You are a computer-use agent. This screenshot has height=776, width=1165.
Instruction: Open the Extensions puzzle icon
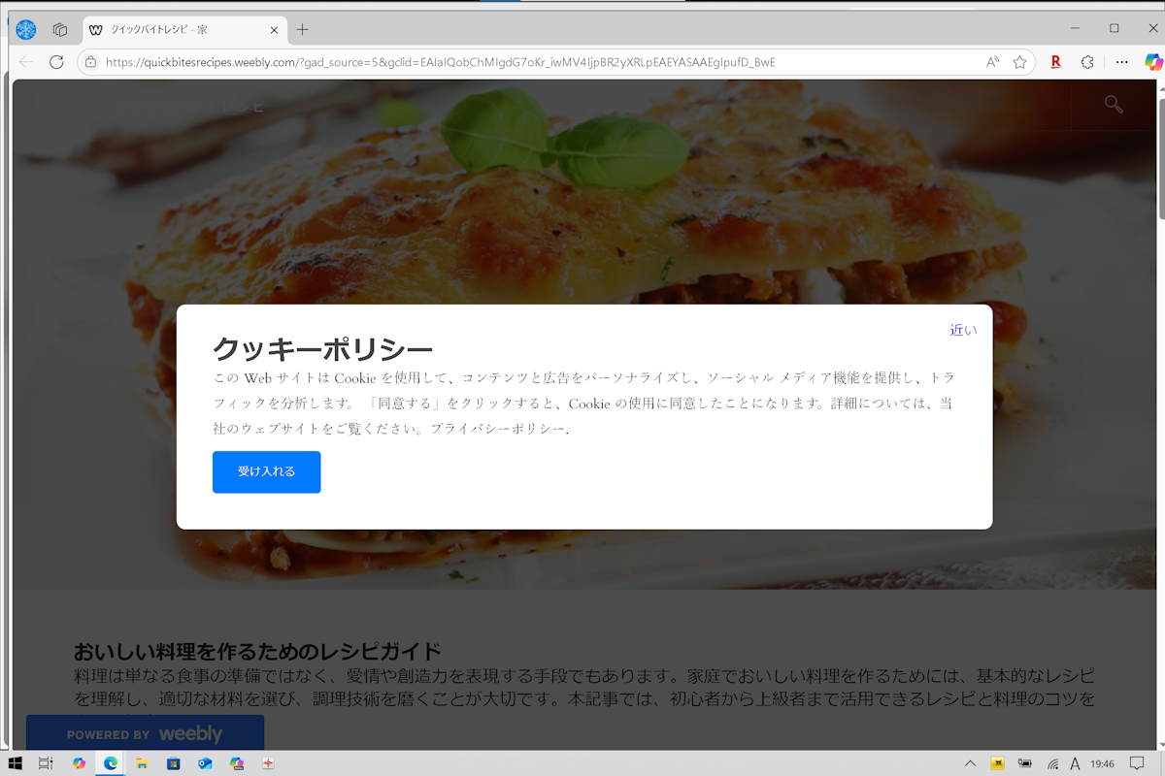pos(1087,62)
